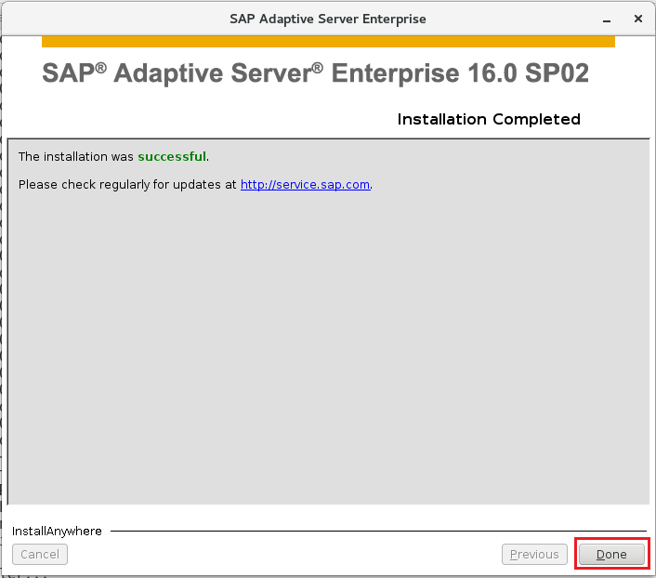Close the SAP Adaptive Server Enterprise window
656x578 pixels.
(x=638, y=19)
